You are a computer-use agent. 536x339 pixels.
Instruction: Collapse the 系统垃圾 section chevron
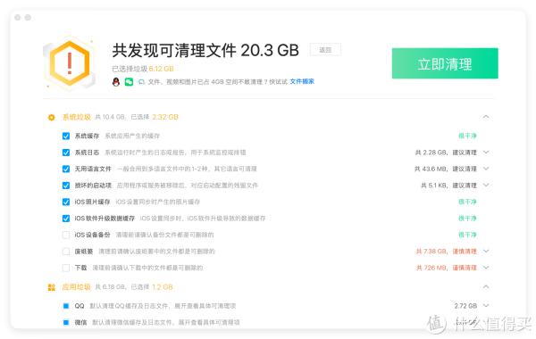486,117
